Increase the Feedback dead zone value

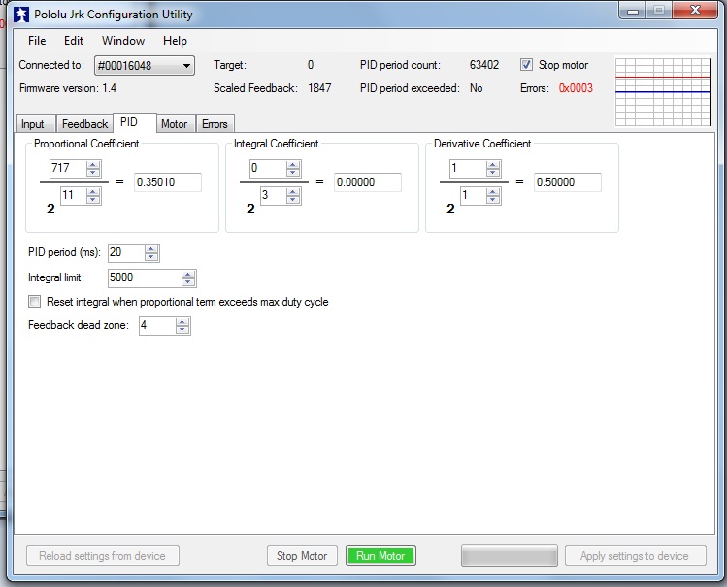182,322
